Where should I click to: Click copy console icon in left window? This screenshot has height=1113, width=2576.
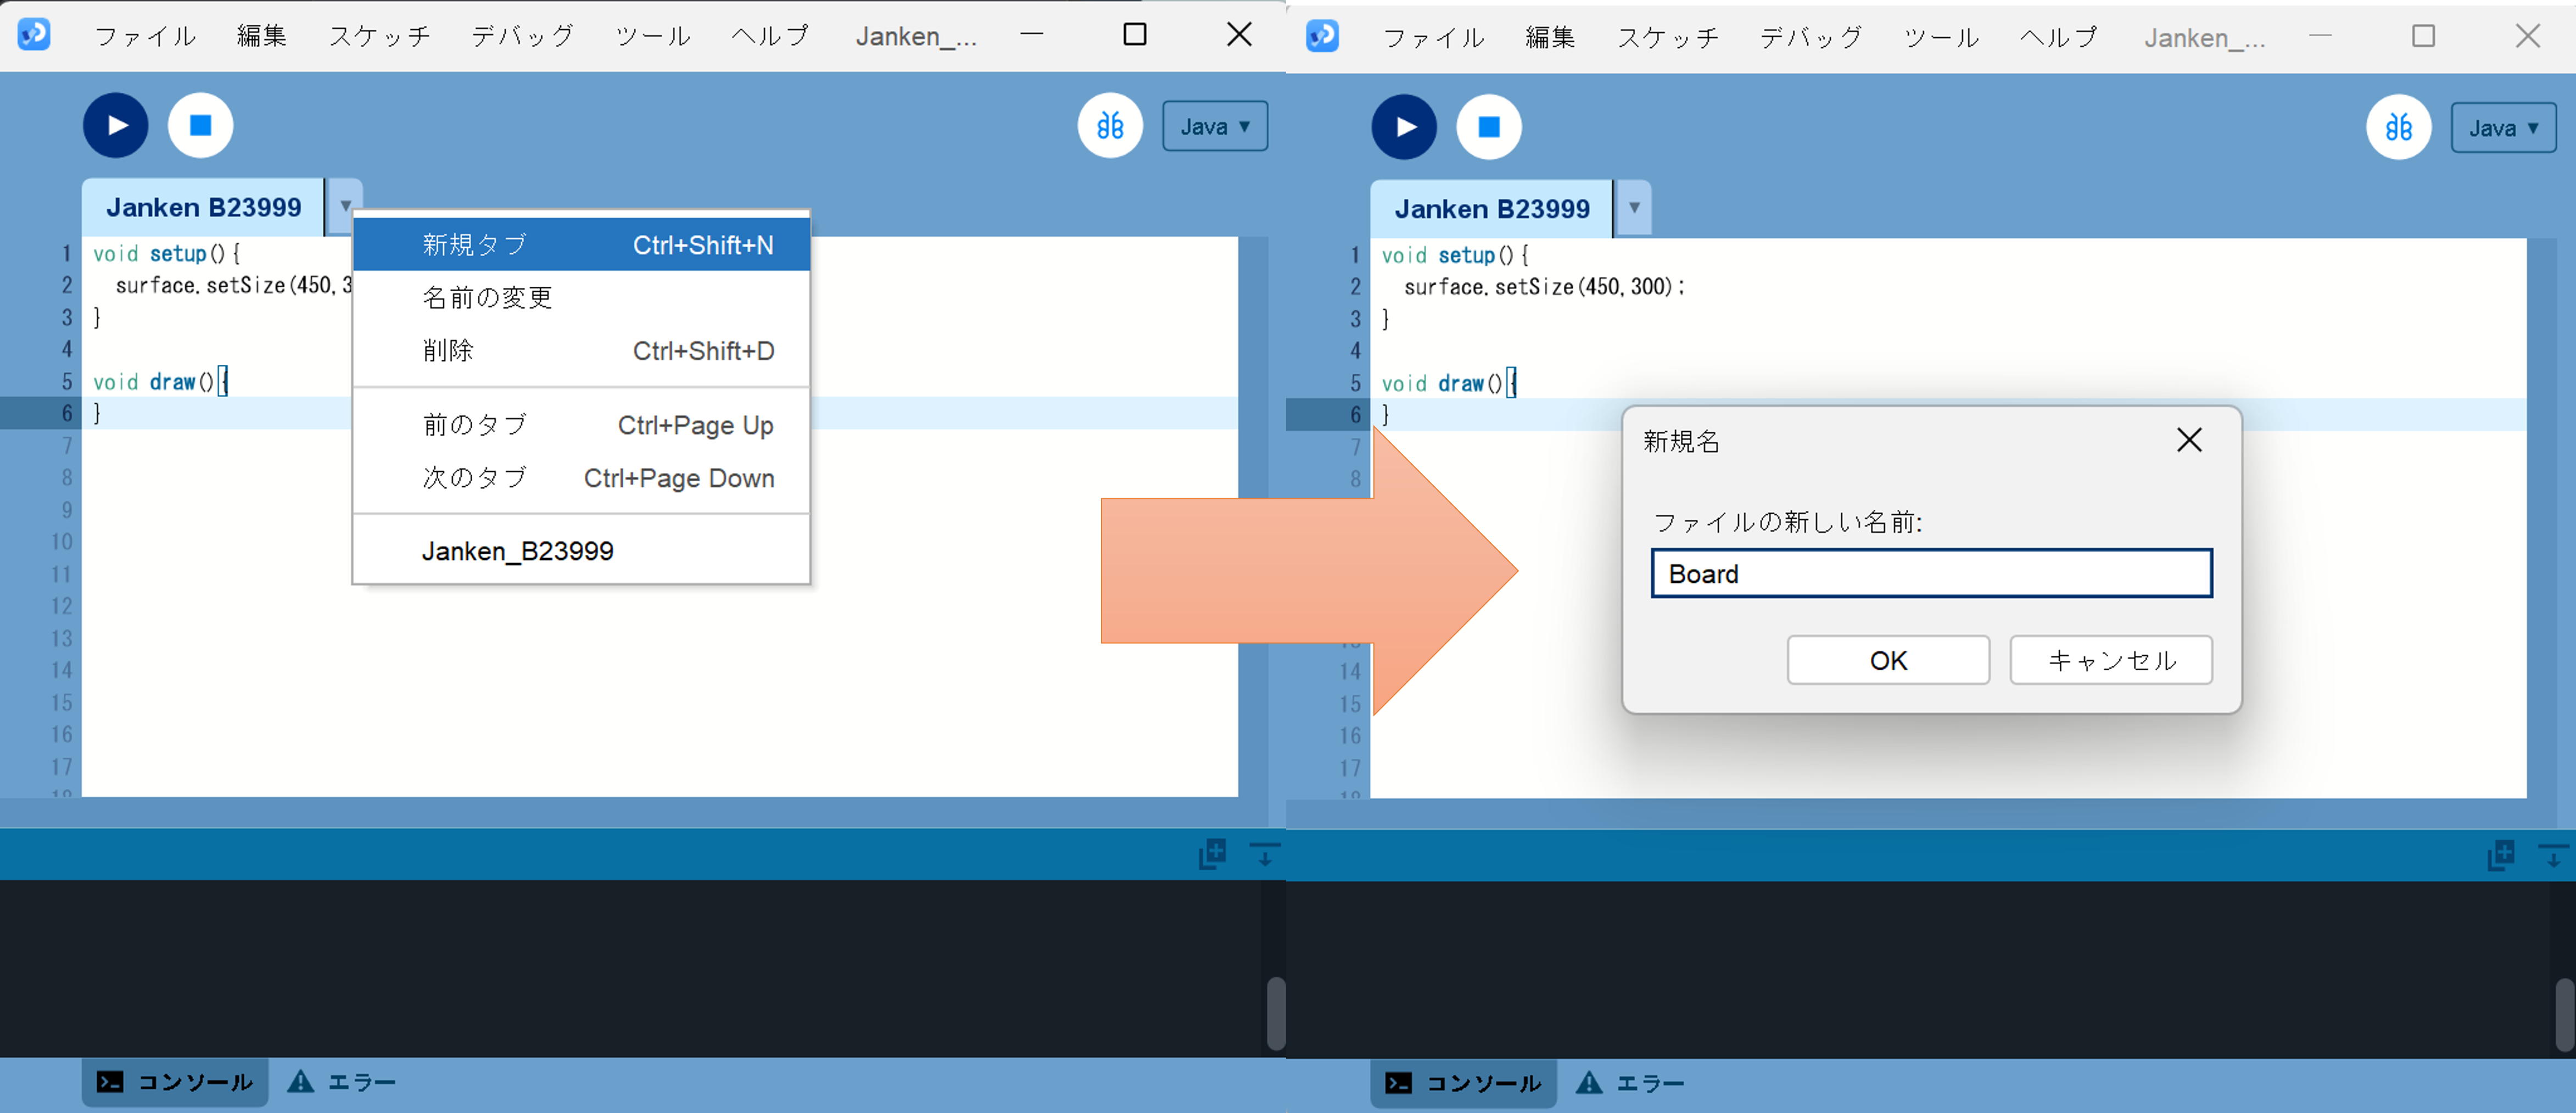coord(1212,854)
